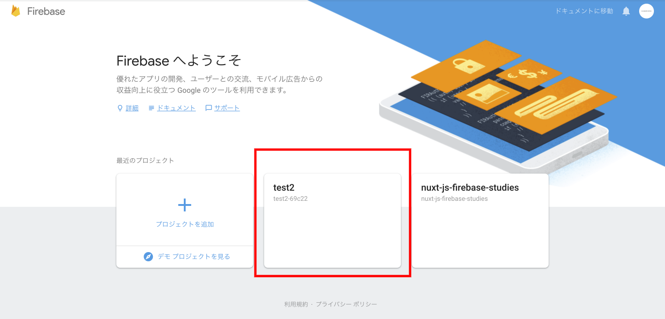Click the プロジェクトを追加 label
This screenshot has height=319, width=665.
185,224
